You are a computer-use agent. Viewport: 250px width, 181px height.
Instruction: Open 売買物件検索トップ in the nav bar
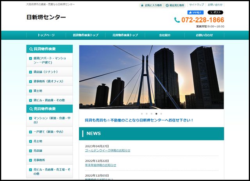click(x=125, y=35)
